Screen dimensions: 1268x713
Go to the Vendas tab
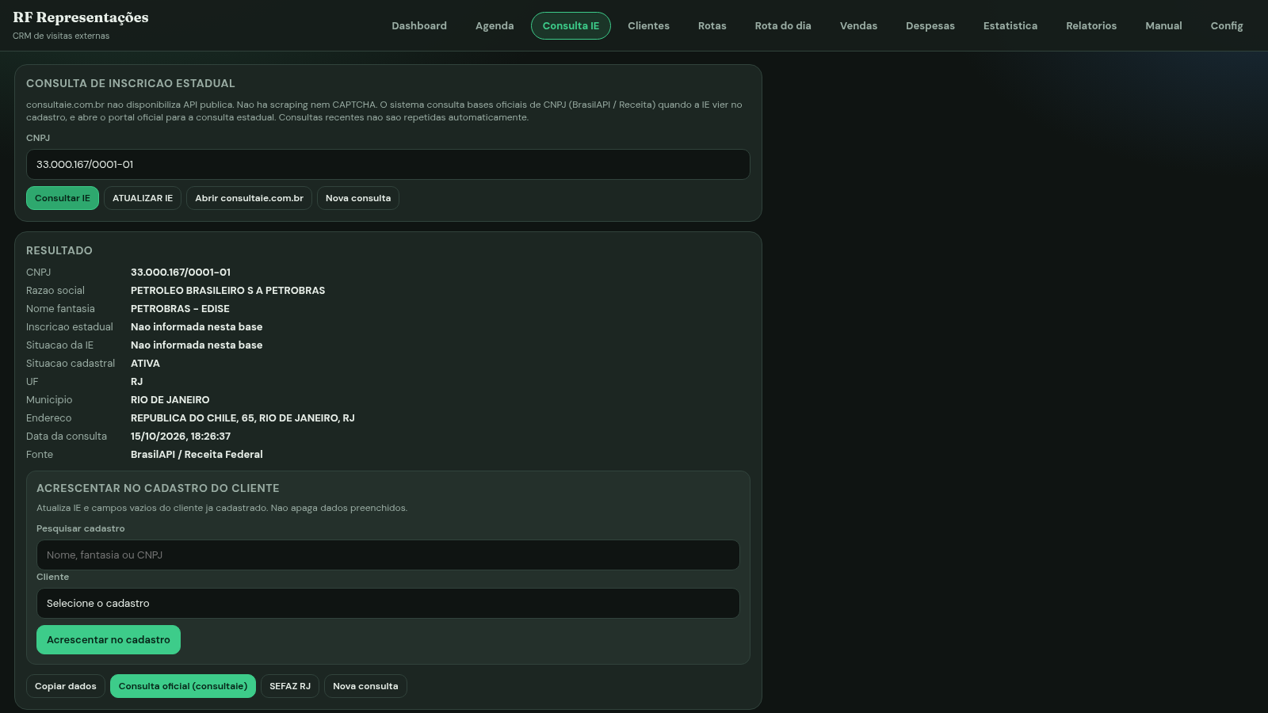(858, 26)
